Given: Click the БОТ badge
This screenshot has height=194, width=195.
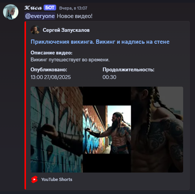Looking at the screenshot, I should point(50,8).
